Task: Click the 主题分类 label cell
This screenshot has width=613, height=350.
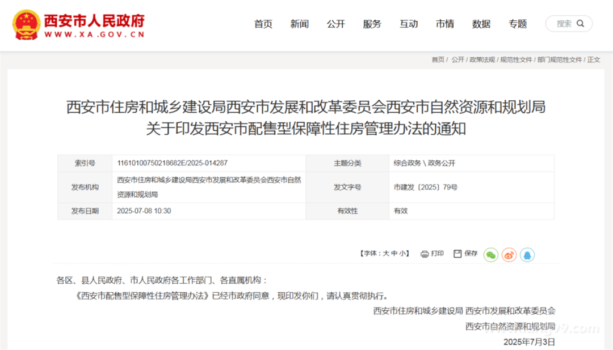Action: (x=347, y=163)
